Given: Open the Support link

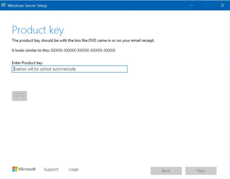Looking at the screenshot, I should (51, 170).
